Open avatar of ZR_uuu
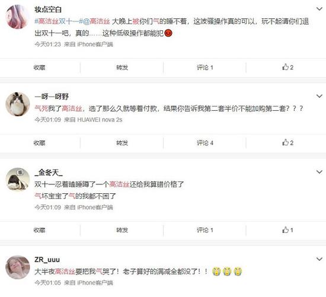This screenshot has height=297, width=326. tap(18, 267)
